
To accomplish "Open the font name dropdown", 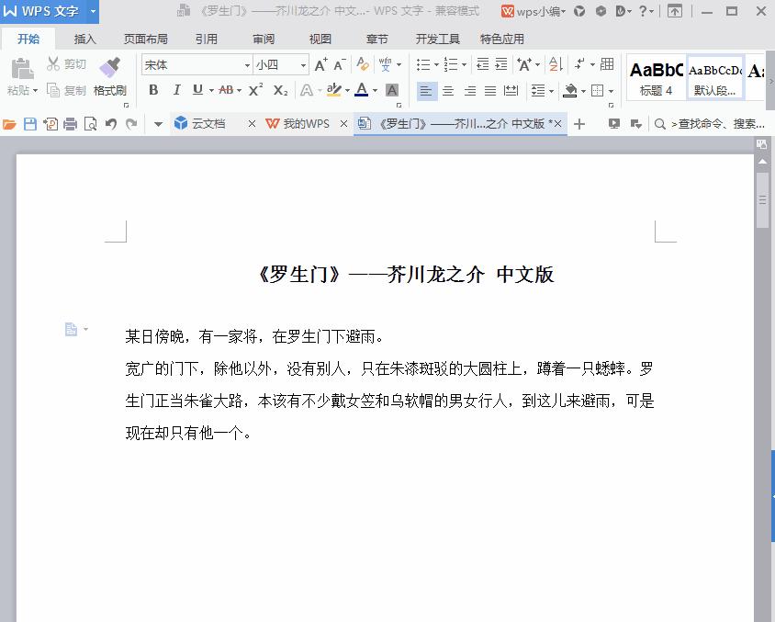I will pos(245,66).
